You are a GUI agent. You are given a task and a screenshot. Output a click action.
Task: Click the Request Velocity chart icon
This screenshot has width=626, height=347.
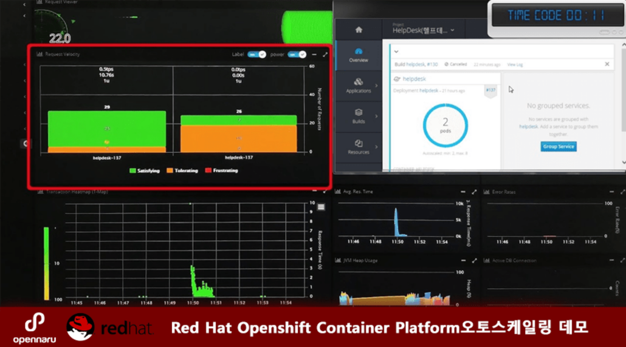click(x=40, y=54)
